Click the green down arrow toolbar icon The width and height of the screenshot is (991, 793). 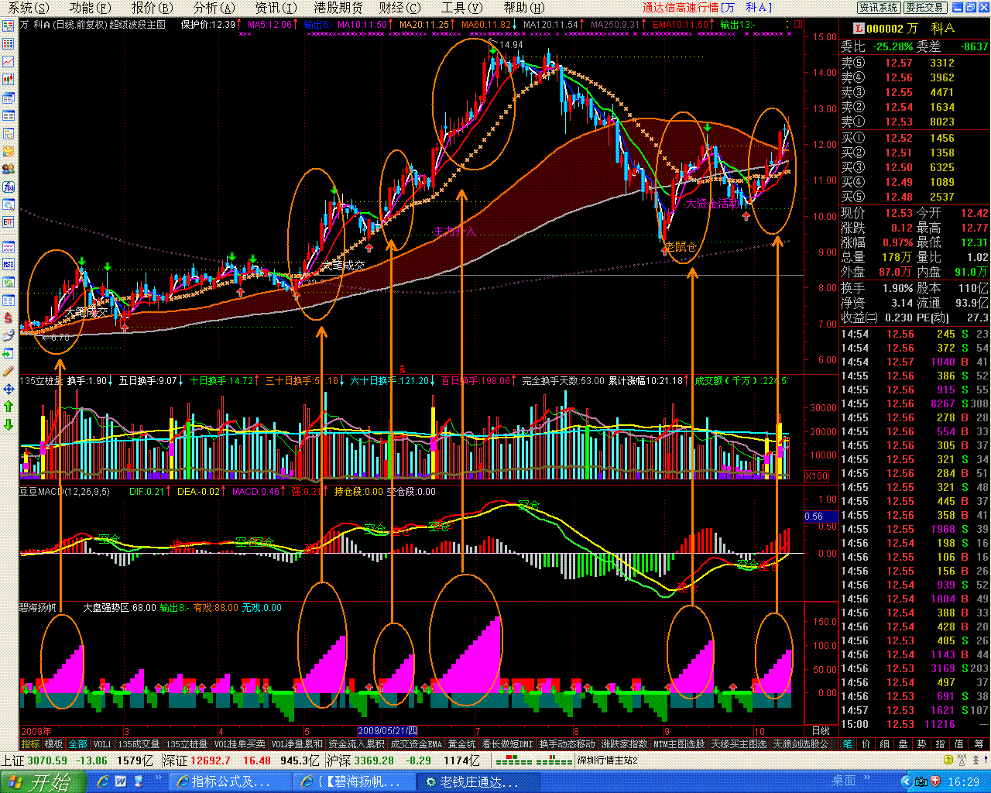[9, 424]
